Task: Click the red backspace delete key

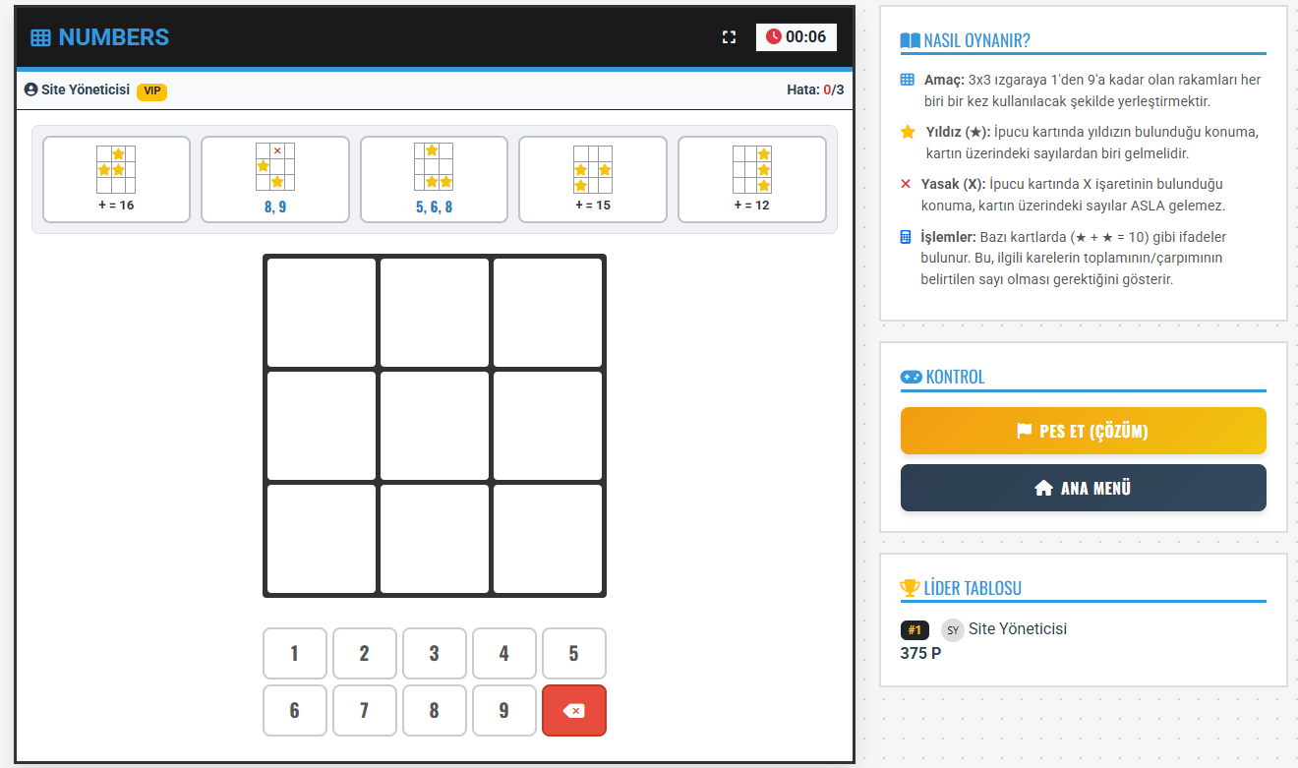Action: tap(573, 710)
